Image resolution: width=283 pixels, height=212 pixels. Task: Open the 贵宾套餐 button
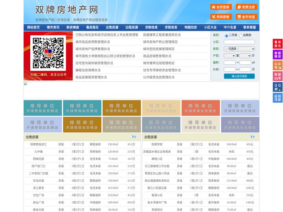(x=221, y=17)
